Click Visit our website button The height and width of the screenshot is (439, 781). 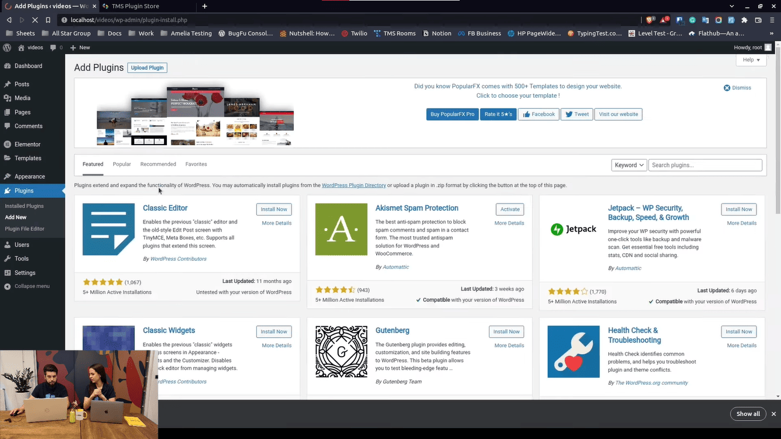click(618, 114)
